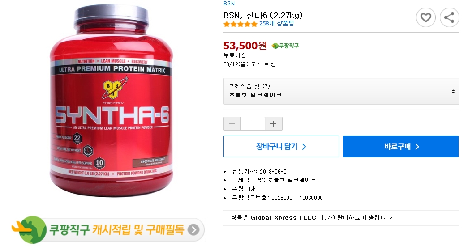Click the 바로구매 buy now button
This screenshot has height=250, width=468.
pos(400,146)
